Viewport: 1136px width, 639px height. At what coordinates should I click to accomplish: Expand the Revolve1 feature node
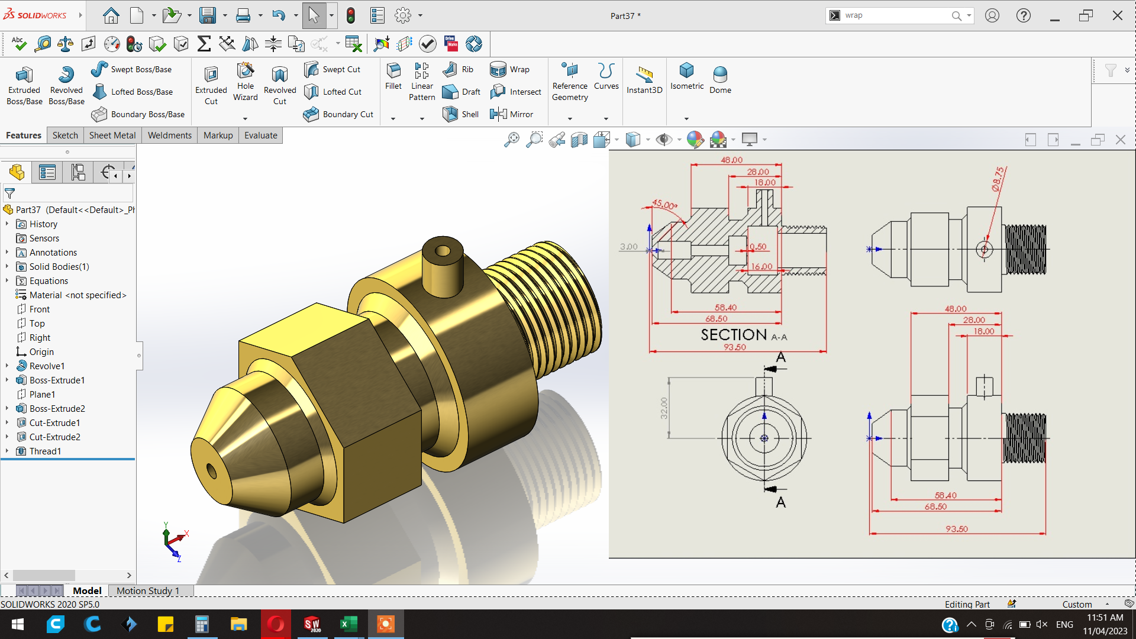point(7,366)
